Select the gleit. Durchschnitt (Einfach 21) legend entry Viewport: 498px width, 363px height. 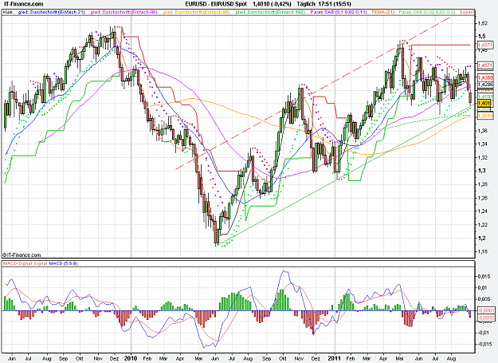point(52,12)
